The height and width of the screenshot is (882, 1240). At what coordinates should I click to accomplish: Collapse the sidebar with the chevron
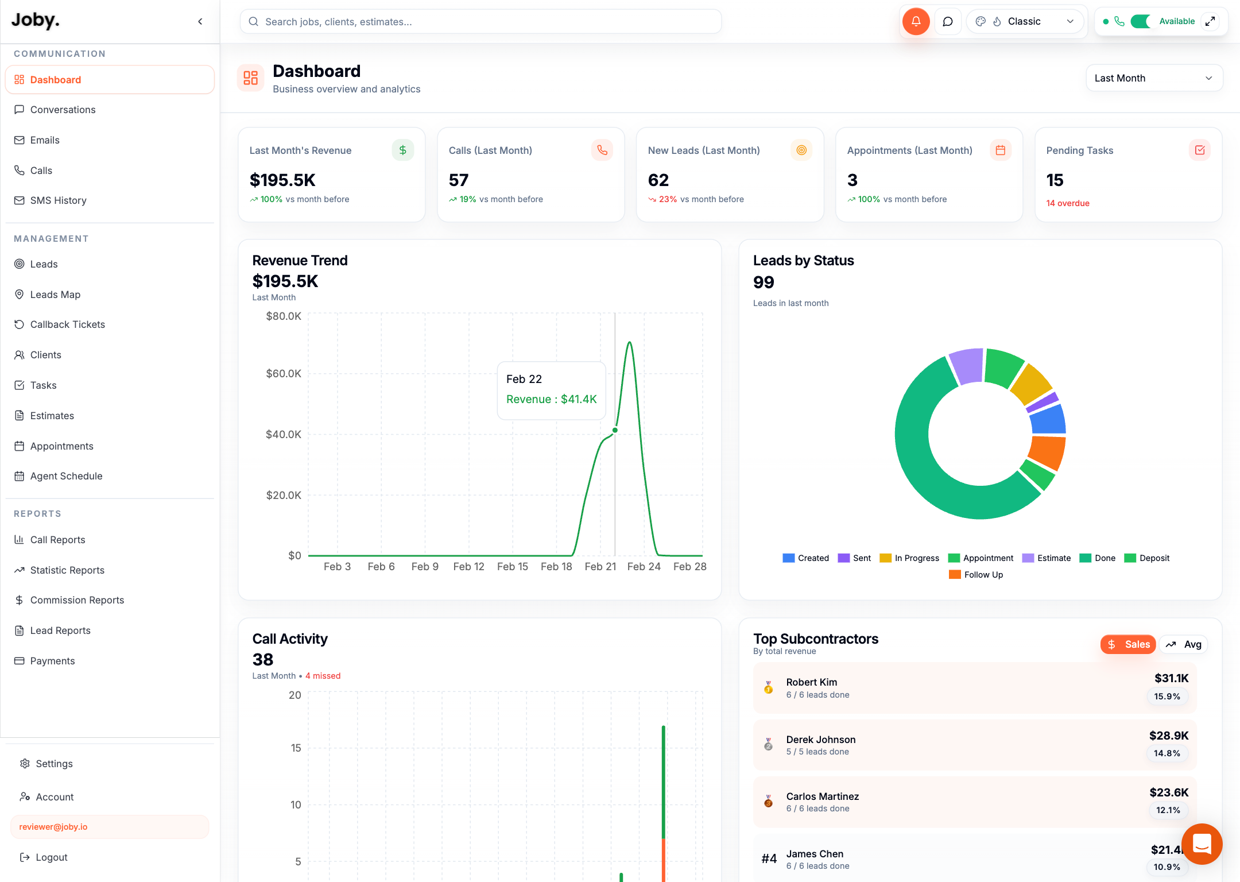point(200,22)
